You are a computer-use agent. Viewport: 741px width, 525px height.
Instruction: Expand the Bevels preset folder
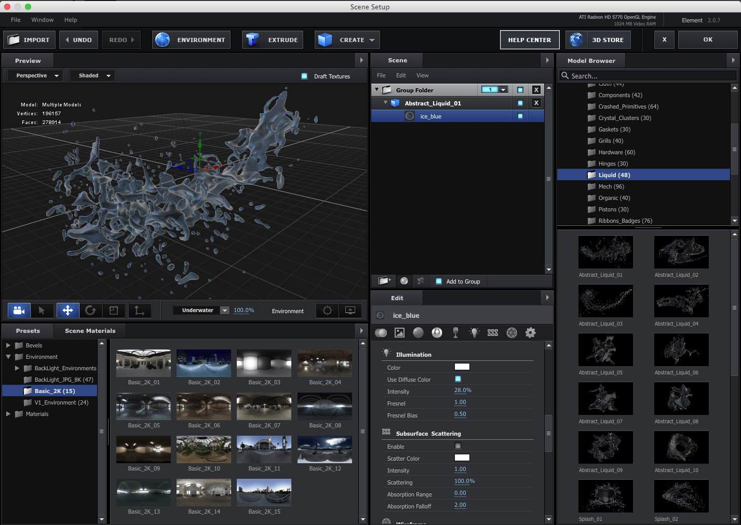click(8, 345)
